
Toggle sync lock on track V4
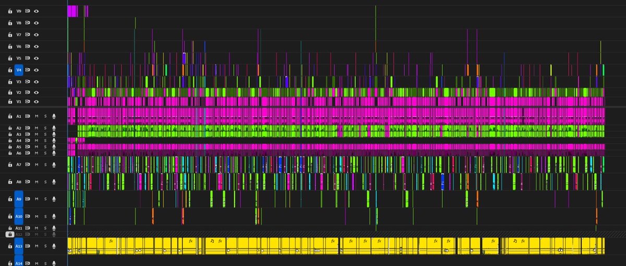[x=28, y=69]
